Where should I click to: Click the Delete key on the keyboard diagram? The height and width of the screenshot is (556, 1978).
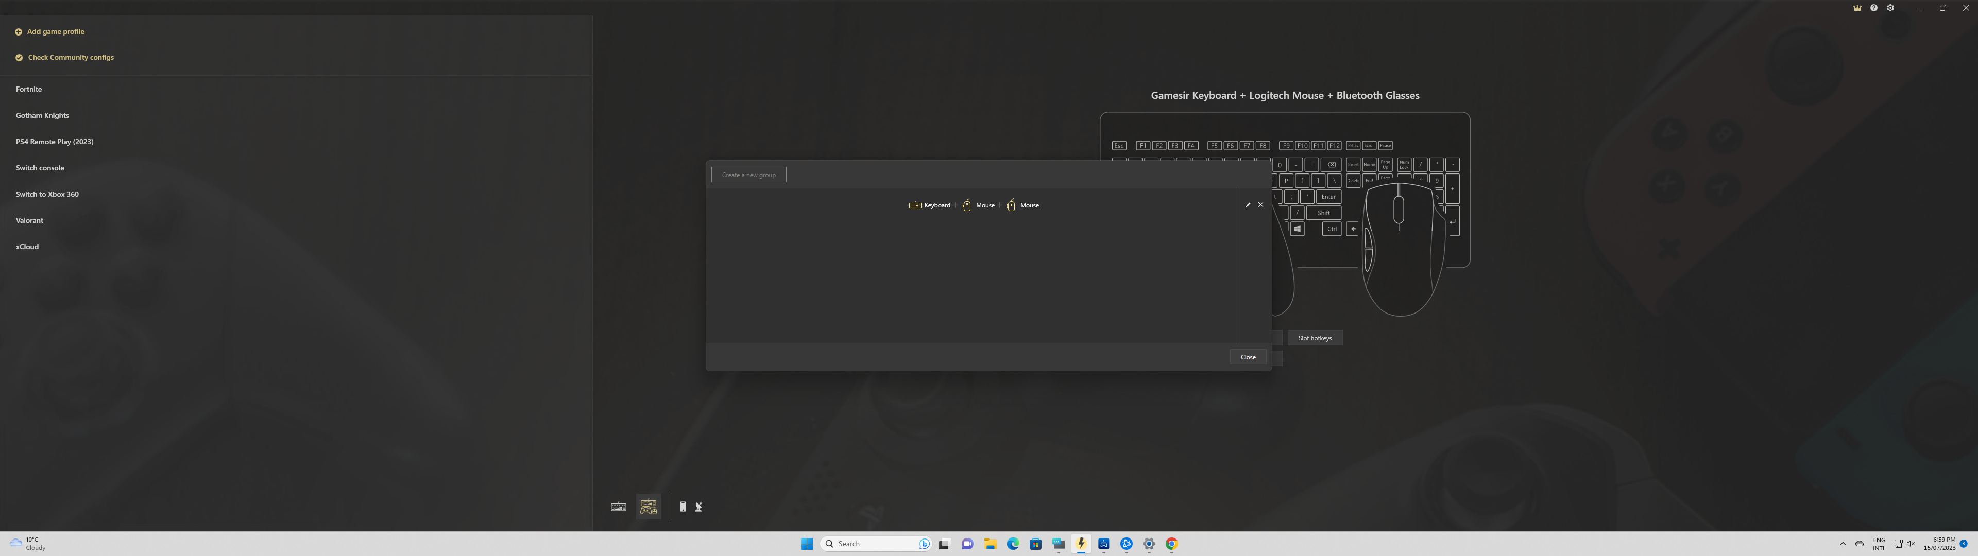[1353, 181]
